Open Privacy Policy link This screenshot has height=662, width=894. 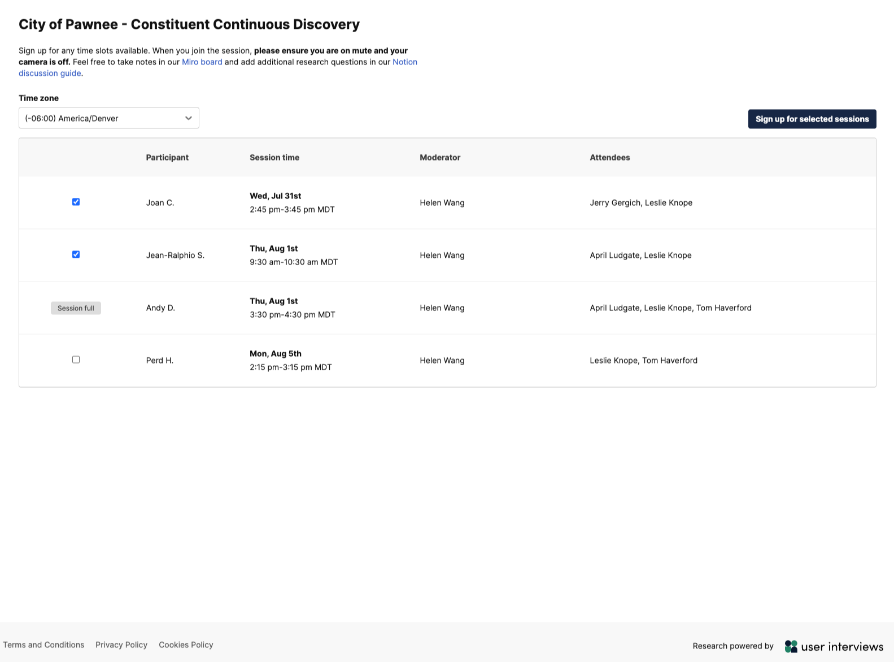[x=121, y=644]
